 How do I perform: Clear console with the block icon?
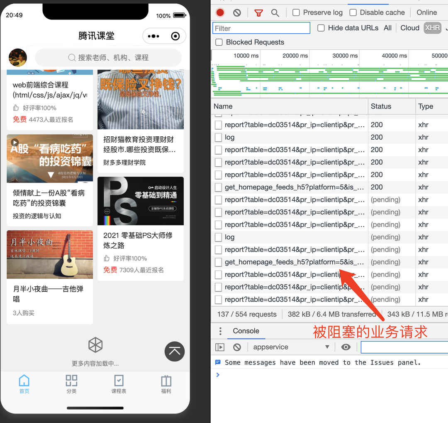(237, 347)
